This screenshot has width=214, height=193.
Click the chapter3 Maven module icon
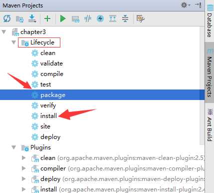pyautogui.click(x=15, y=32)
